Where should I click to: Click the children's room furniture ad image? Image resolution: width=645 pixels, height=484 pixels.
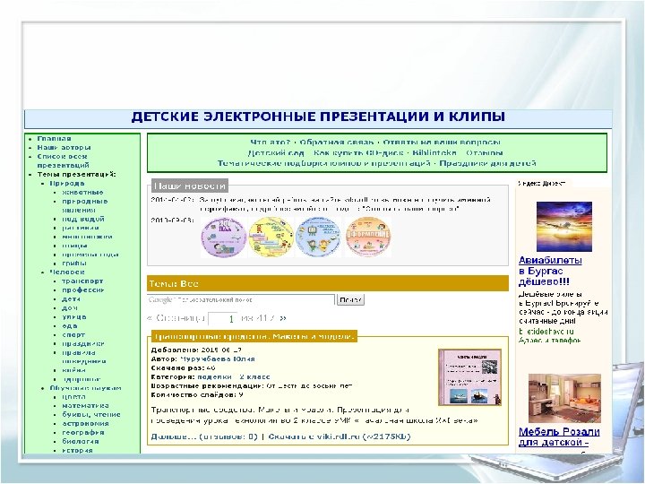coord(564,398)
